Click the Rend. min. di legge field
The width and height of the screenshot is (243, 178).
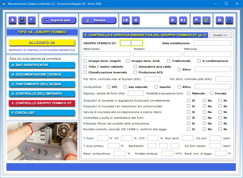pos(221,153)
